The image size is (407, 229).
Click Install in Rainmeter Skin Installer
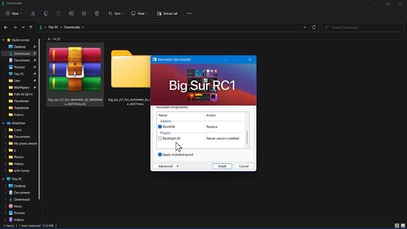pos(222,166)
